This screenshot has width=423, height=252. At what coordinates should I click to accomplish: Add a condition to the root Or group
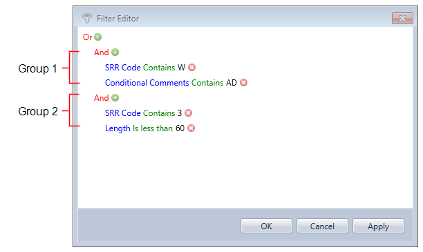pyautogui.click(x=98, y=37)
